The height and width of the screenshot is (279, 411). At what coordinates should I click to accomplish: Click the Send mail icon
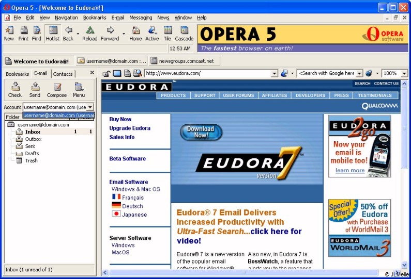tap(35, 90)
